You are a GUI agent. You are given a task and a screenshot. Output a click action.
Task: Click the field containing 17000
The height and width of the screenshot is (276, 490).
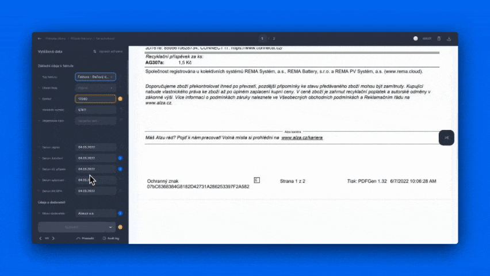(95, 99)
